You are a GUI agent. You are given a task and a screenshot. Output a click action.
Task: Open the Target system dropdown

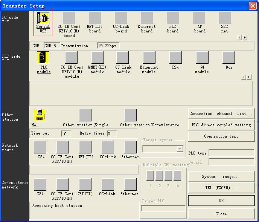(x=180, y=149)
